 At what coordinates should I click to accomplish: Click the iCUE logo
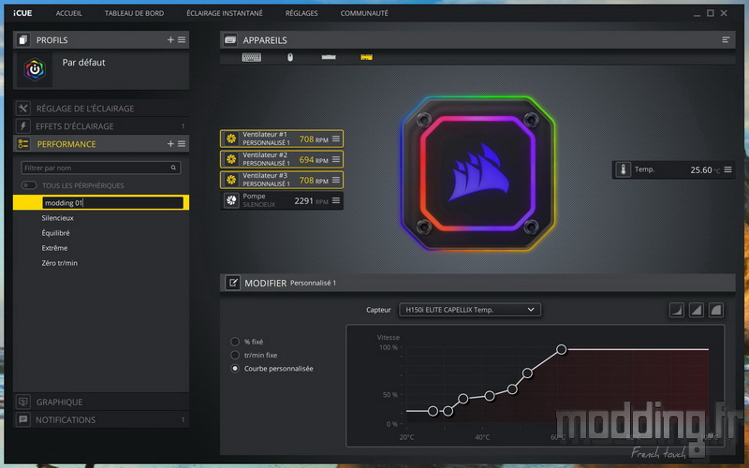coord(22,13)
